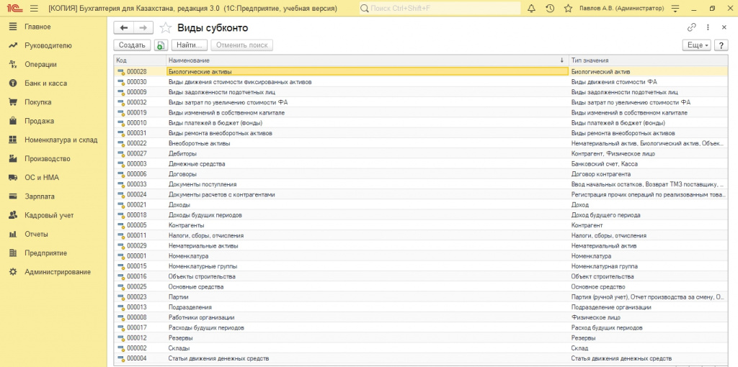Click Кадровый учет people icon

point(13,215)
